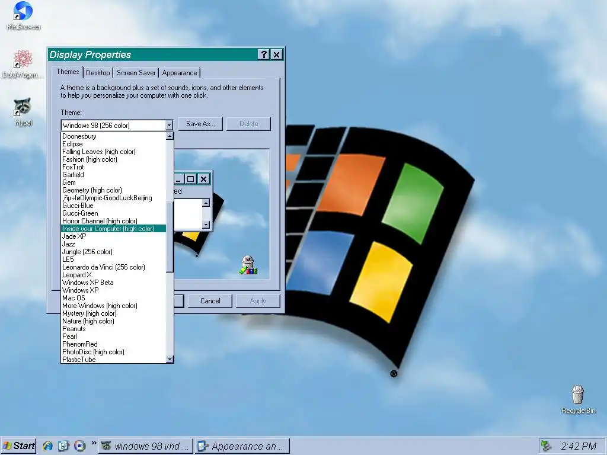607x455 pixels.
Task: Pick the Gem theme
Action: click(114, 182)
